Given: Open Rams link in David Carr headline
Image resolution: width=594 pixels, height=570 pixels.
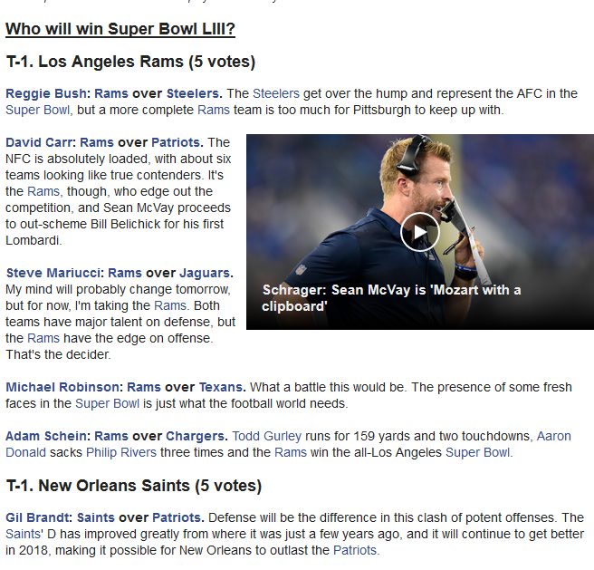Looking at the screenshot, I should coord(97,142).
